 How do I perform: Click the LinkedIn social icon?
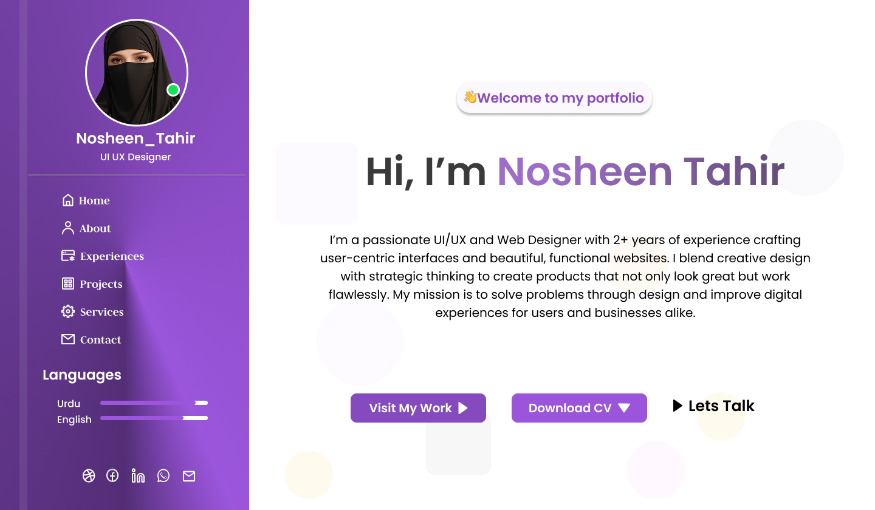pyautogui.click(x=138, y=476)
